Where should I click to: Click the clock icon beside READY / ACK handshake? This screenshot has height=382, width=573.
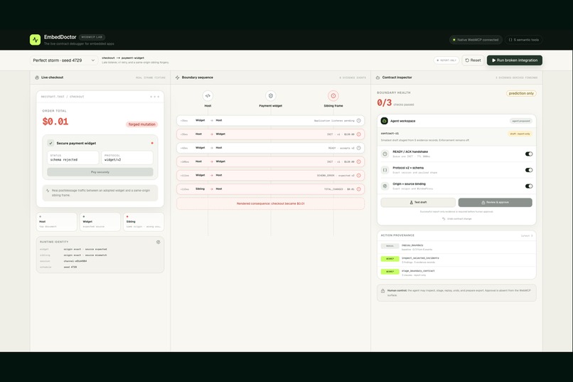[385, 154]
